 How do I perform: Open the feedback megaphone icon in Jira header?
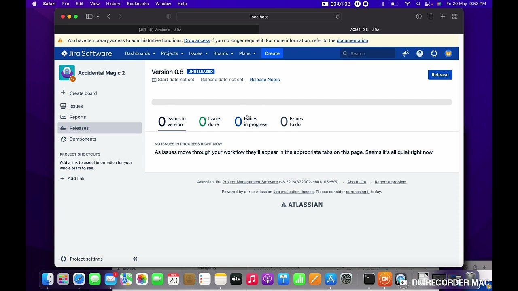(405, 53)
